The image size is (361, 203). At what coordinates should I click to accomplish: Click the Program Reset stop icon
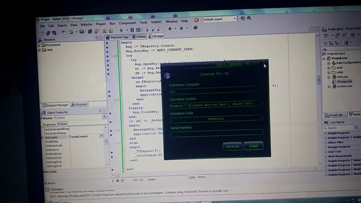[138, 30]
